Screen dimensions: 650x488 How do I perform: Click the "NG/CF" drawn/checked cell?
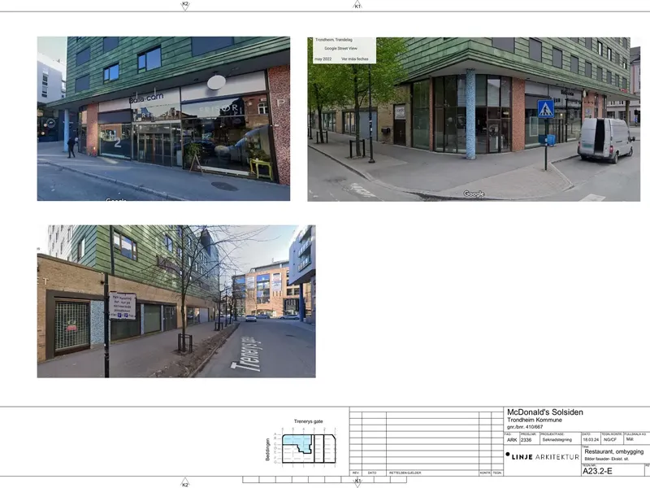click(x=610, y=439)
